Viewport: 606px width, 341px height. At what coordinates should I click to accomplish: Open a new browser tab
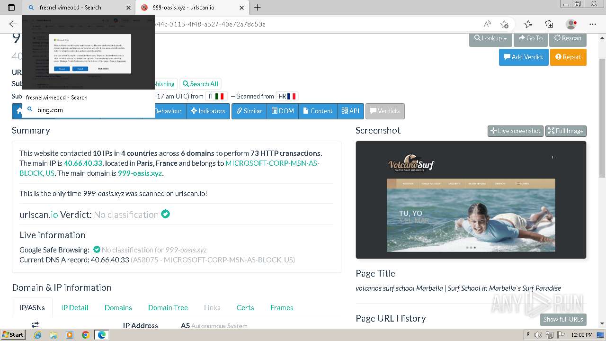(x=258, y=8)
